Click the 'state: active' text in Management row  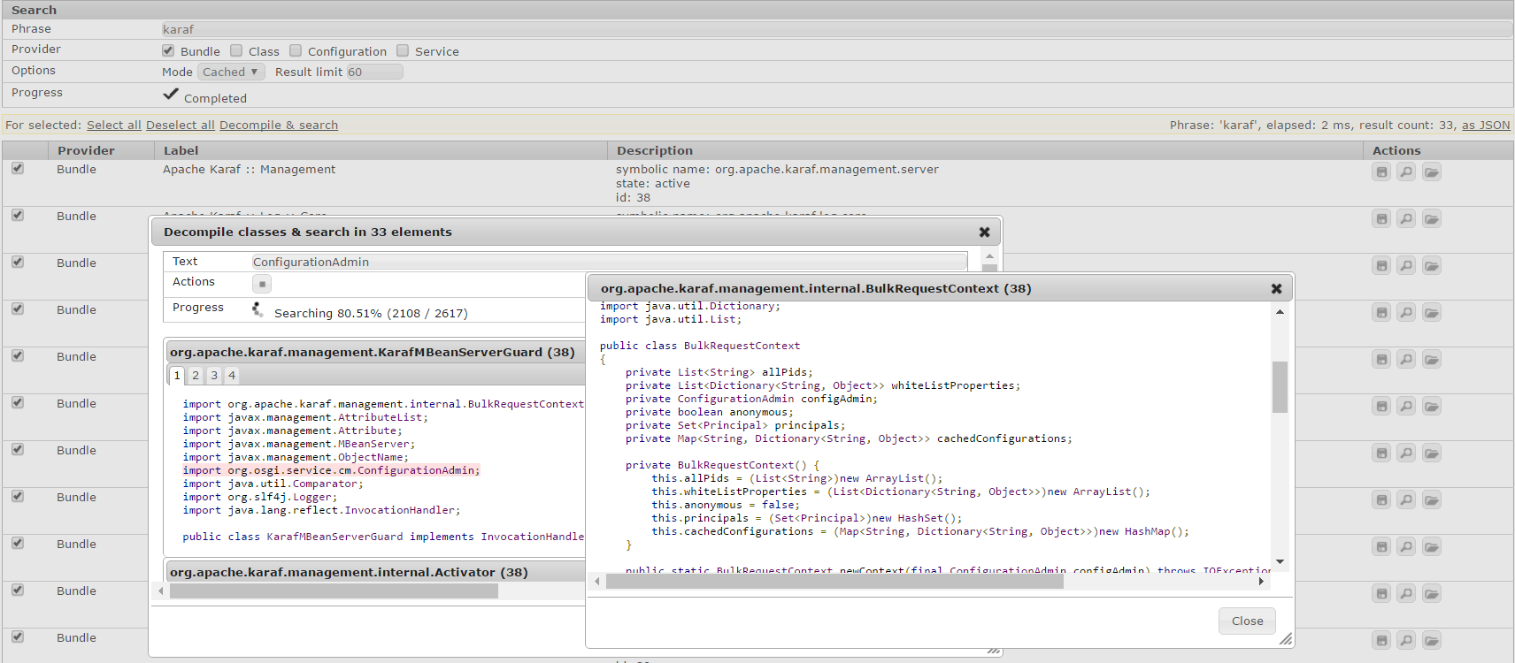(x=653, y=183)
